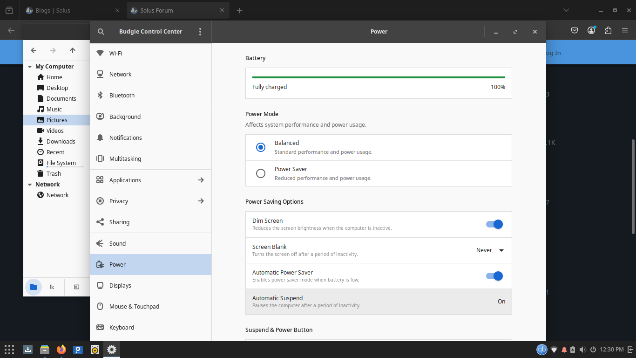636x358 pixels.
Task: Select the Balanced power mode
Action: 261,147
